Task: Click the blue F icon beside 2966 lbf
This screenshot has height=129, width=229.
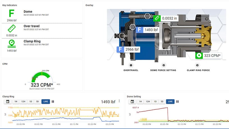Action: (x=121, y=50)
